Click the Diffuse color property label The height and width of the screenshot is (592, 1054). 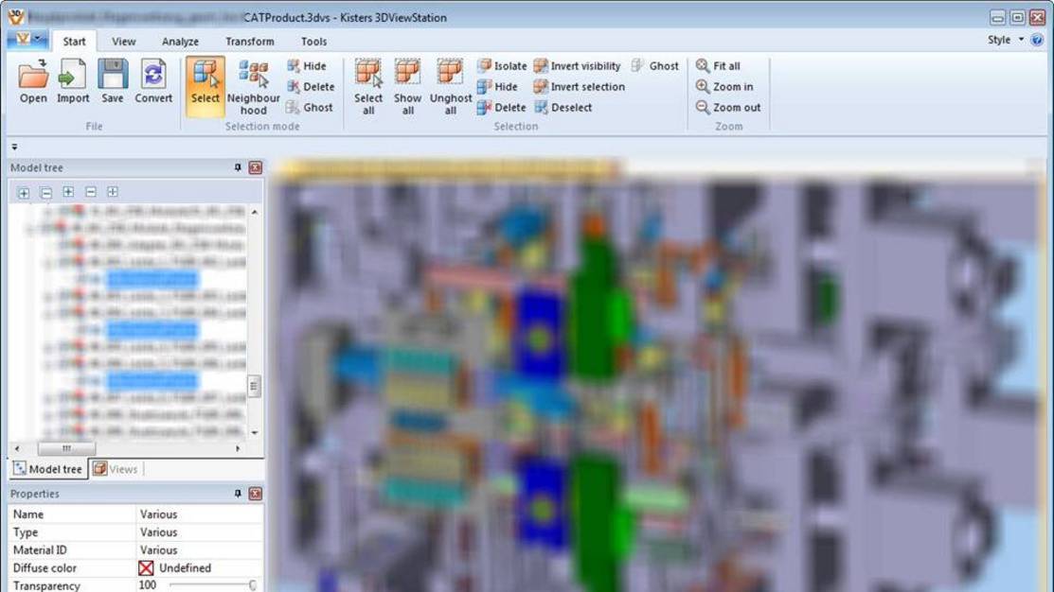[x=45, y=567]
